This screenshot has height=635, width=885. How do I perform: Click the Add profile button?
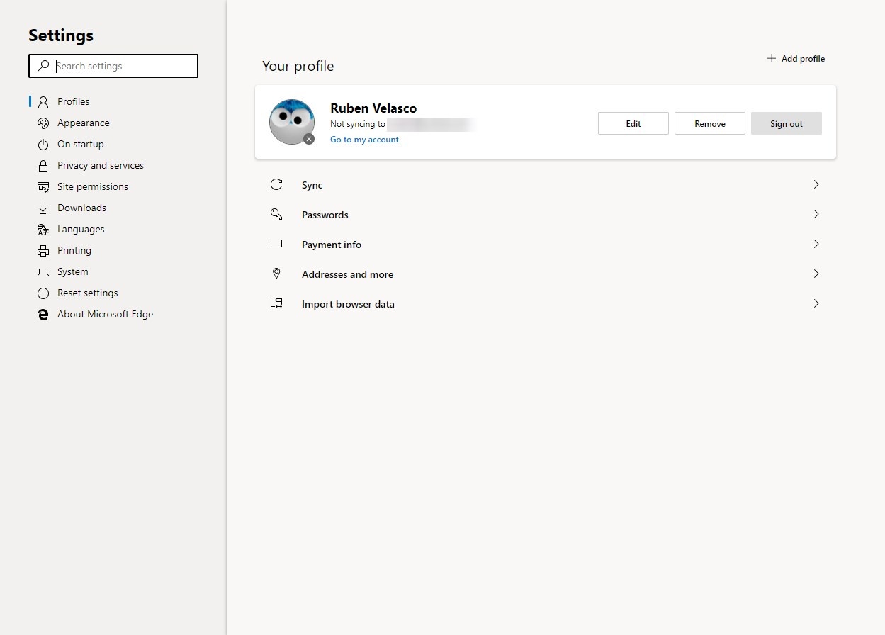(796, 59)
